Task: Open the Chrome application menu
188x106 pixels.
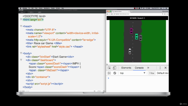Action: tap(25, 8)
